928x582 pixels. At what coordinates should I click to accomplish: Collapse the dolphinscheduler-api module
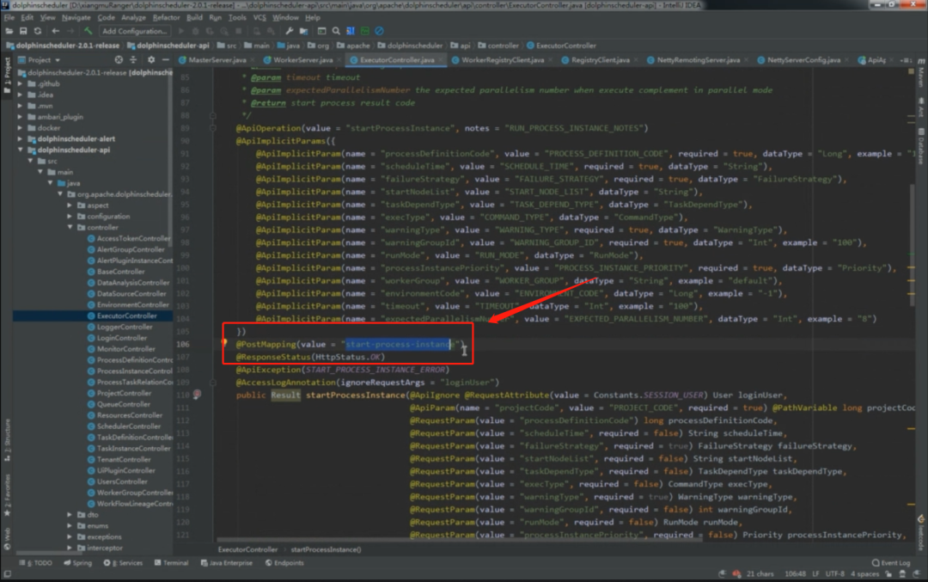click(x=21, y=150)
